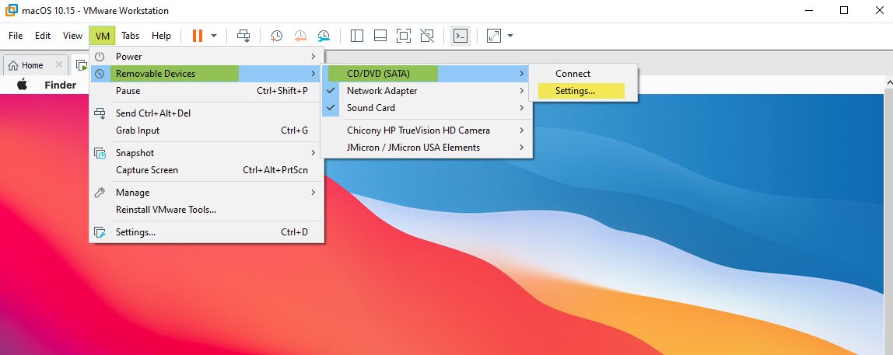Expand the Snapshot submenu
This screenshot has height=355, width=893.
pyautogui.click(x=207, y=153)
